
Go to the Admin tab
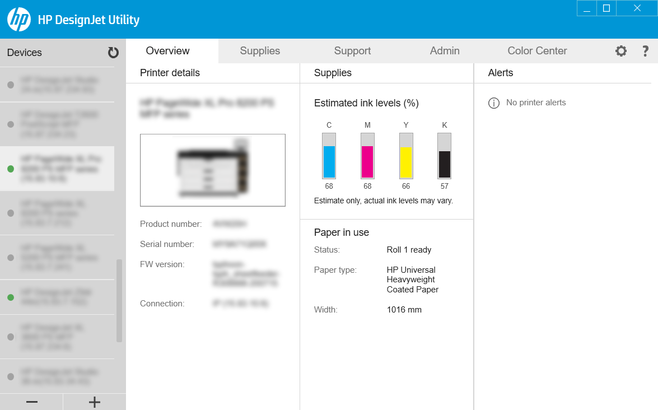pos(445,50)
